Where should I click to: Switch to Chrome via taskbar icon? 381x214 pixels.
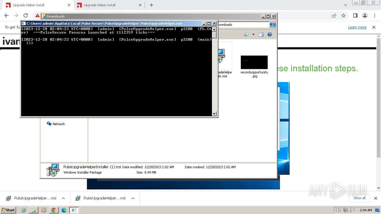point(54,210)
